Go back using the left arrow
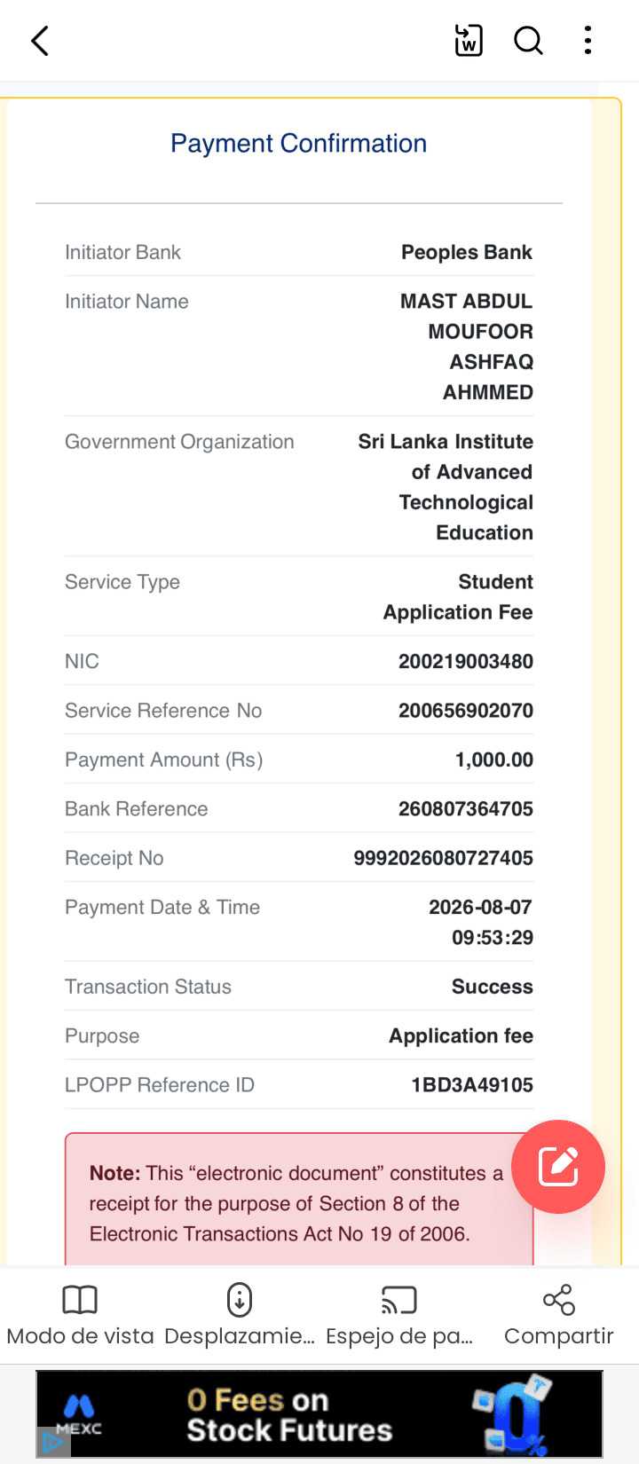Screen dimensions: 639x1464 tap(40, 41)
